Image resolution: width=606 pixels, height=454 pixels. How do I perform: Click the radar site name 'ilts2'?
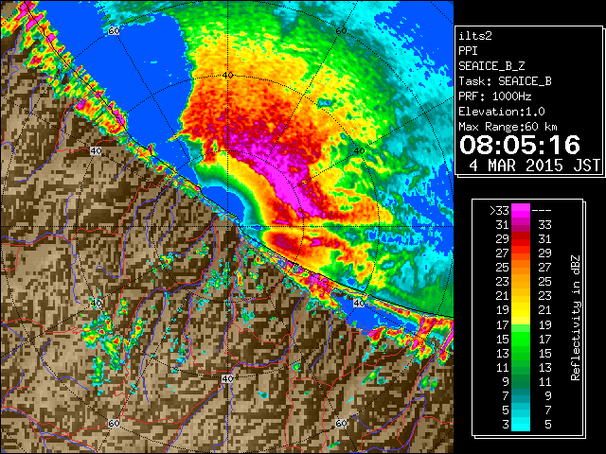click(475, 36)
